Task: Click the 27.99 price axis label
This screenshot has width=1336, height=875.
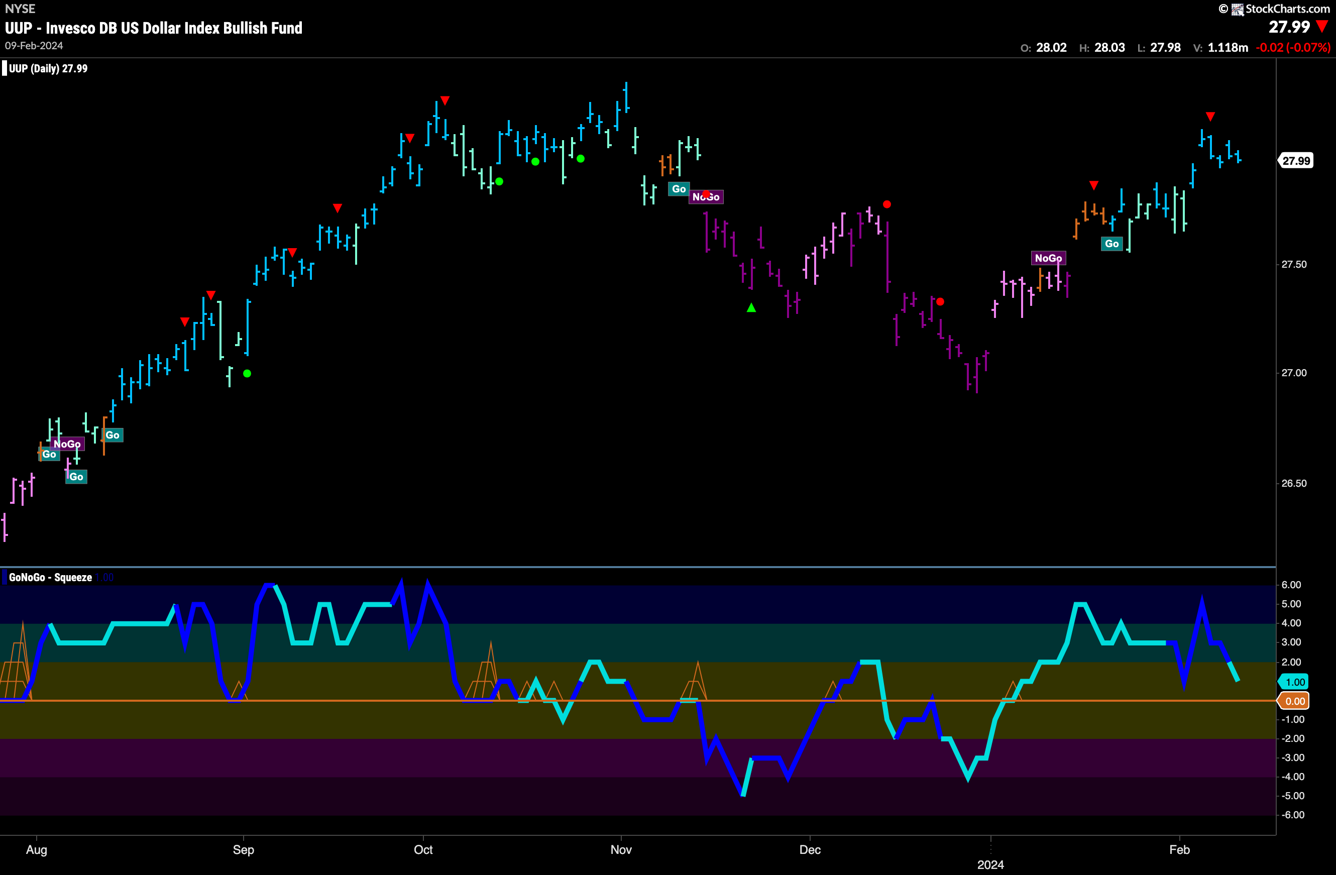Action: pyautogui.click(x=1296, y=161)
